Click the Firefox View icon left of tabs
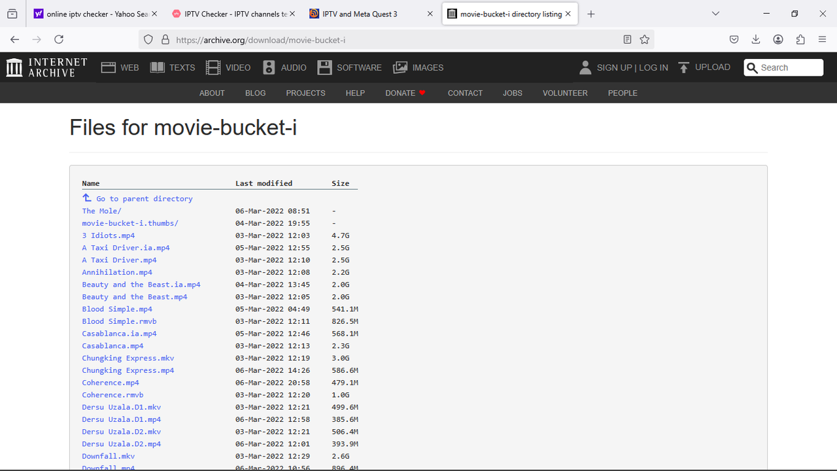Screen dimensions: 837x471 click(x=12, y=14)
